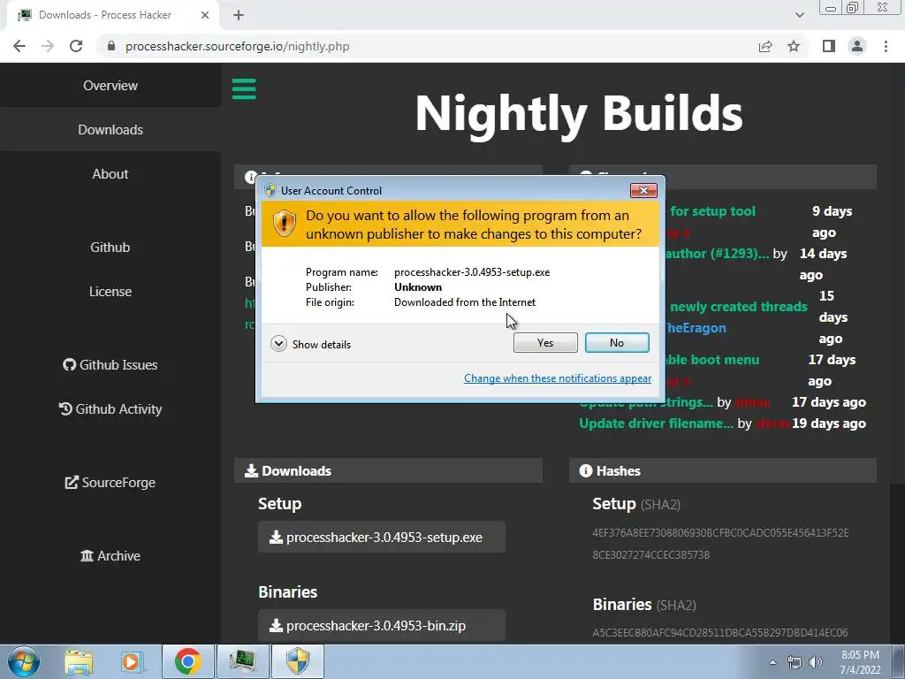This screenshot has height=679, width=905.
Task: Click the Setup SHA2 hash text
Action: coord(720,544)
